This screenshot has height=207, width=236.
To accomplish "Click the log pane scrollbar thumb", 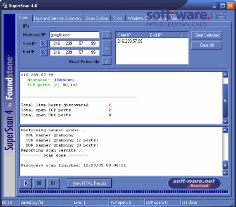I will (225, 165).
